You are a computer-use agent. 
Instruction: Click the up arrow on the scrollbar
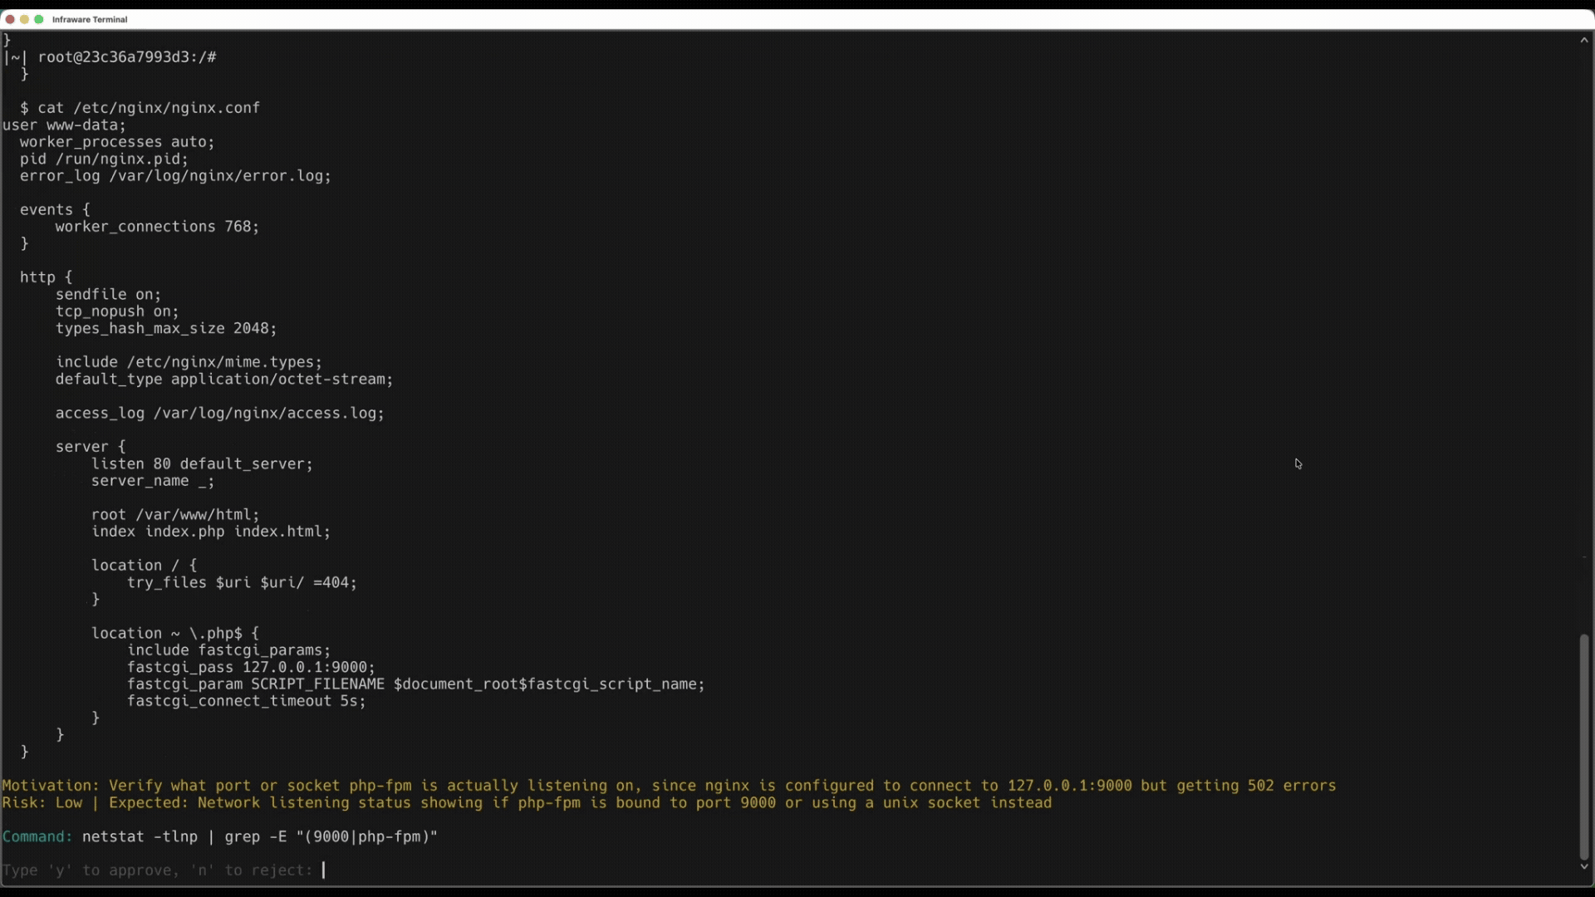[1585, 39]
